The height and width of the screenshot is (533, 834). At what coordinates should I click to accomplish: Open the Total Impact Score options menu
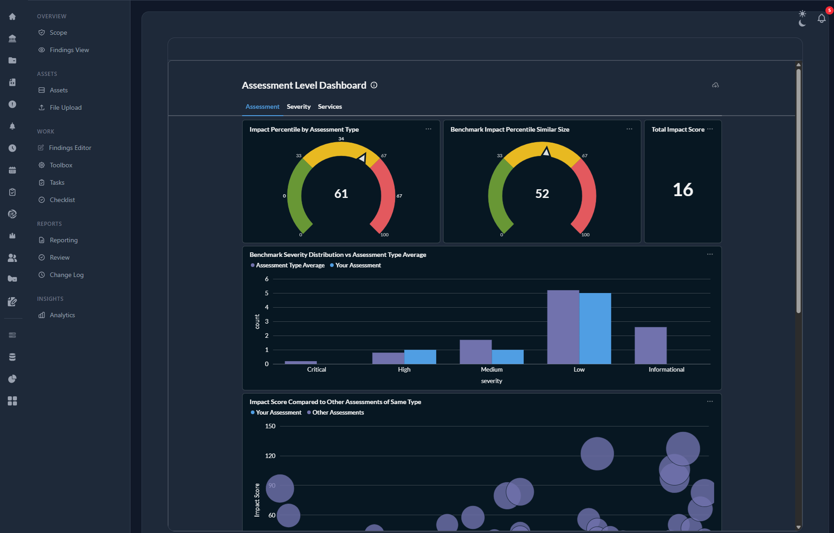(711, 129)
